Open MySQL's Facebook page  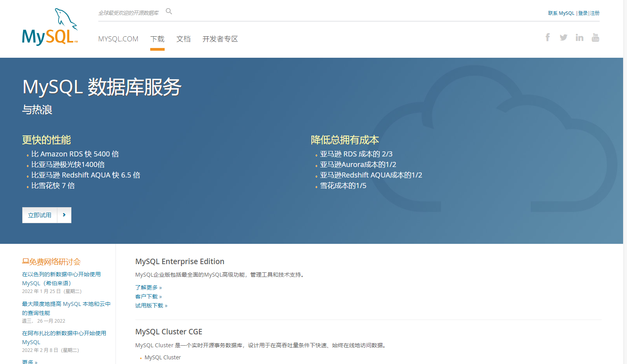coord(548,37)
